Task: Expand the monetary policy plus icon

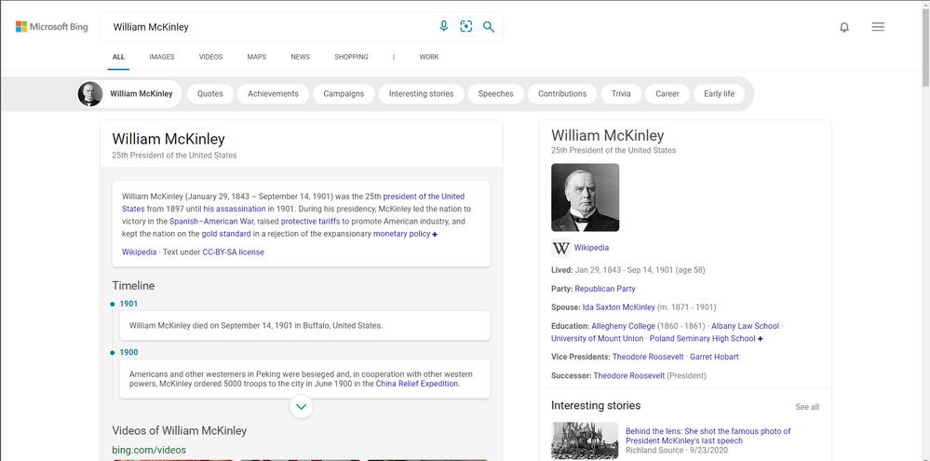Action: (435, 235)
